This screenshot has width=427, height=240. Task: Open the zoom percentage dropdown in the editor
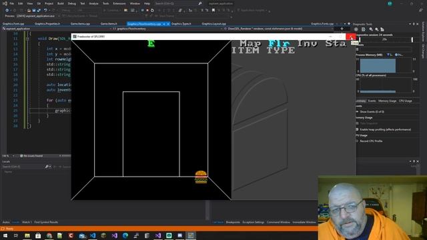click(x=13, y=156)
